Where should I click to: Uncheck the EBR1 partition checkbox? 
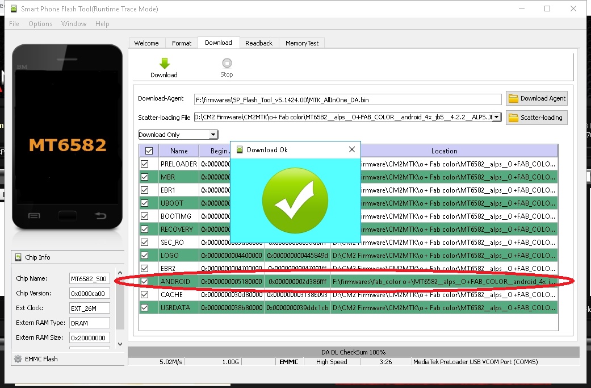coord(144,190)
